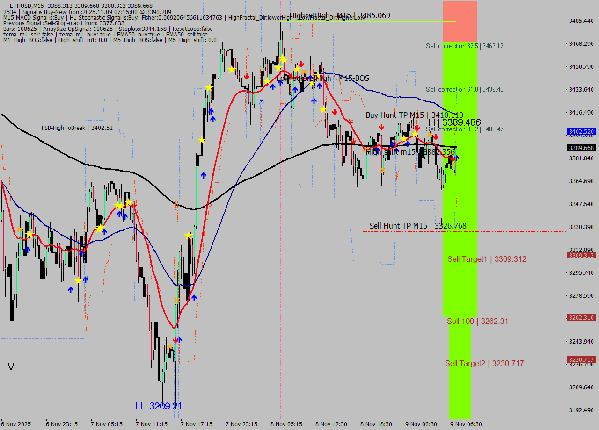Click the hollow blue arrow marker
This screenshot has width=599, height=430.
(x=261, y=102)
